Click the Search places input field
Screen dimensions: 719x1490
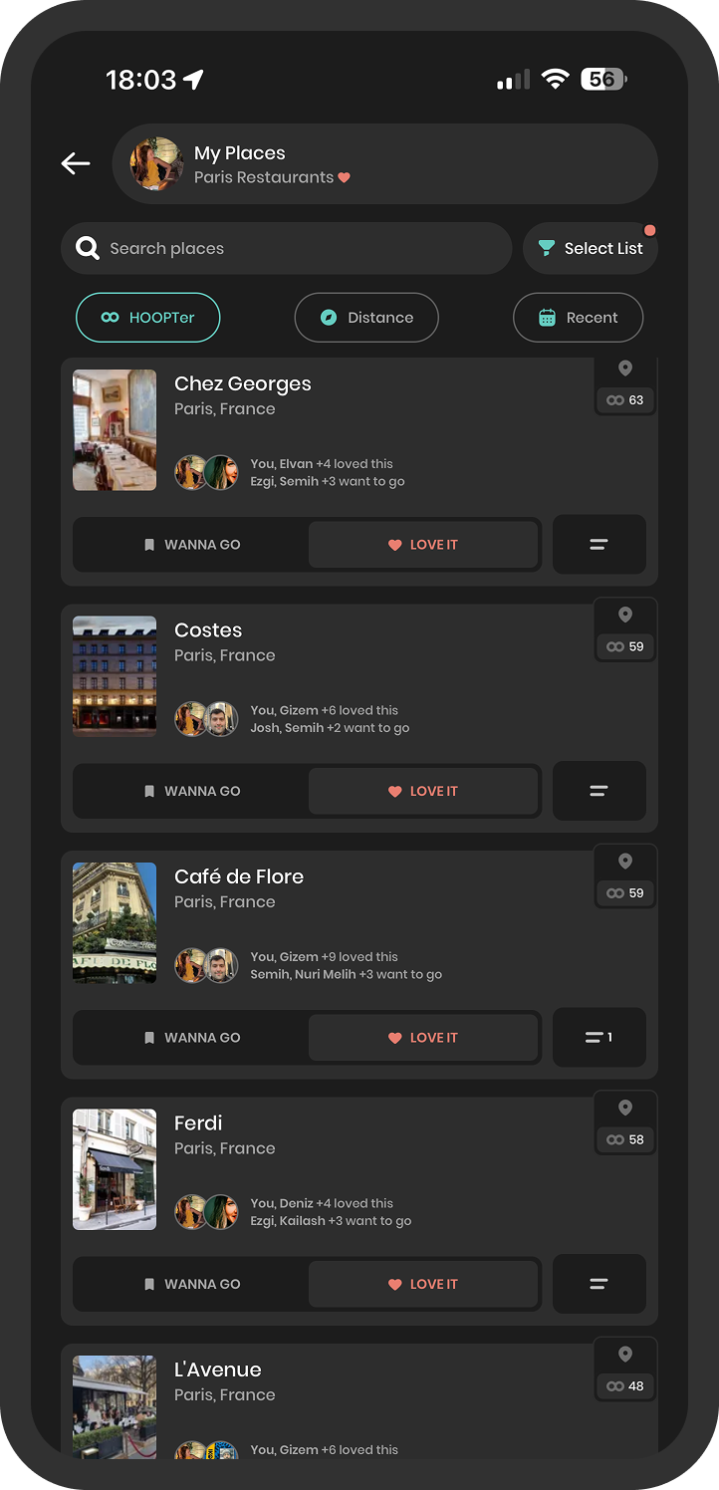[x=287, y=248]
